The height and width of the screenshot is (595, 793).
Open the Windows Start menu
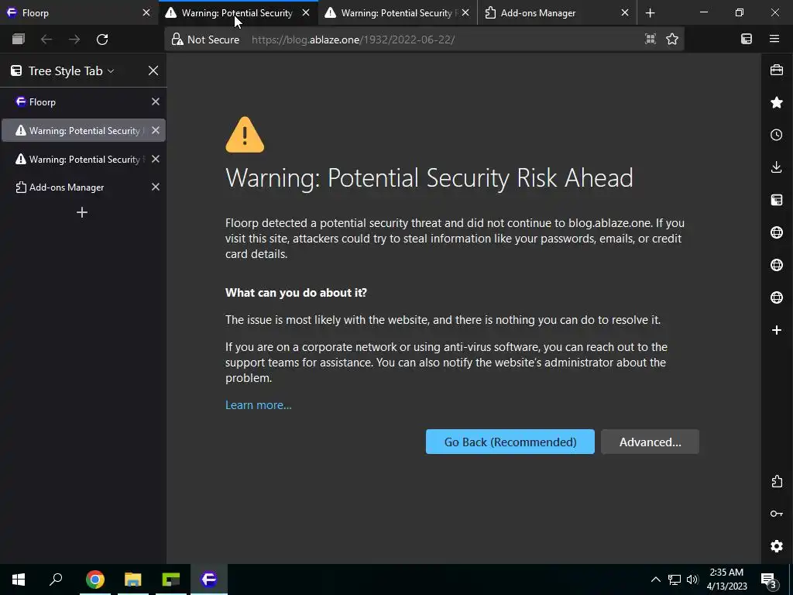[19, 579]
